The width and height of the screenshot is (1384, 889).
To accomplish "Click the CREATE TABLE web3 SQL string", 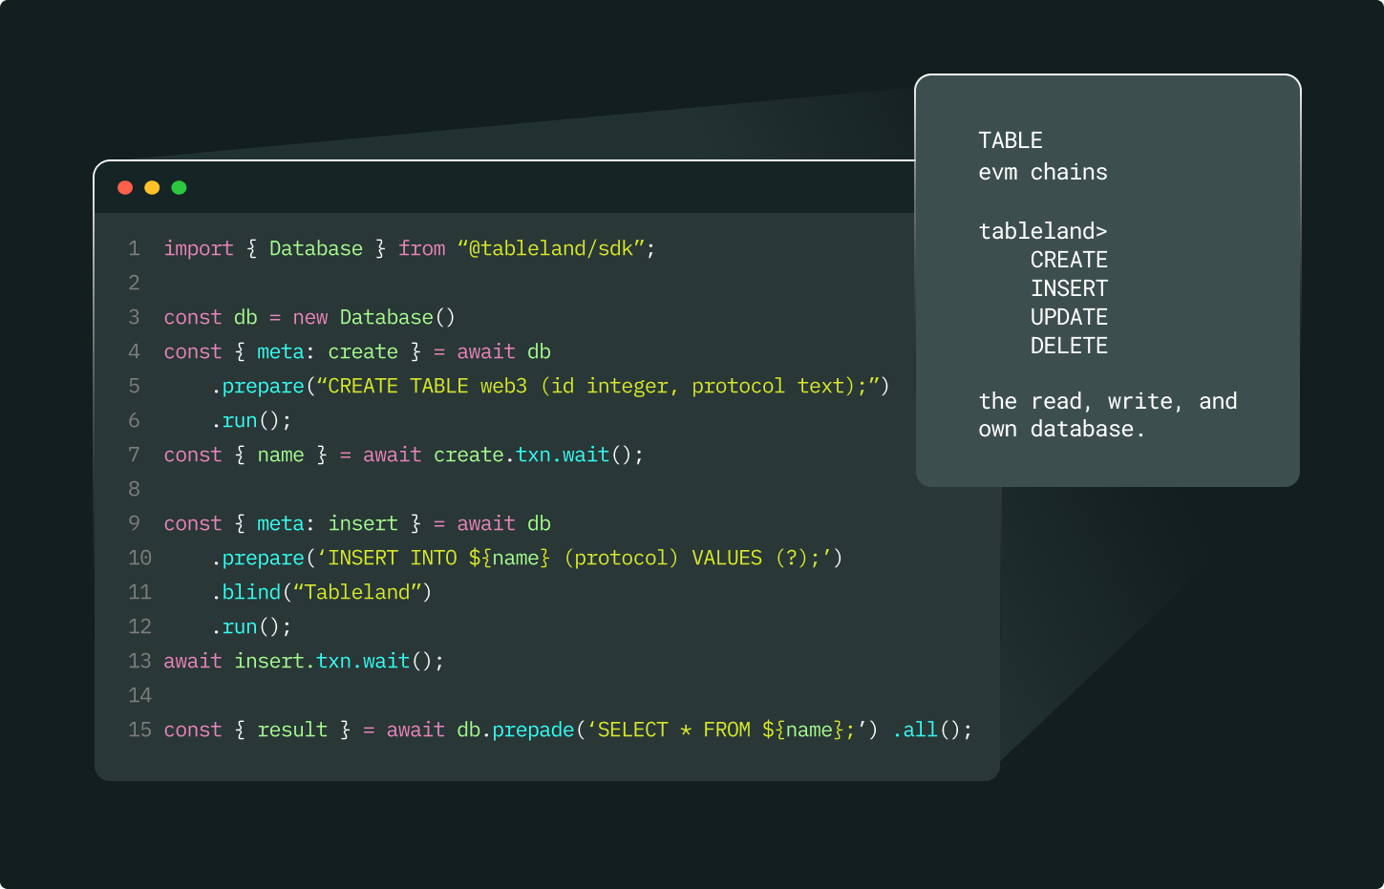I will [x=598, y=386].
